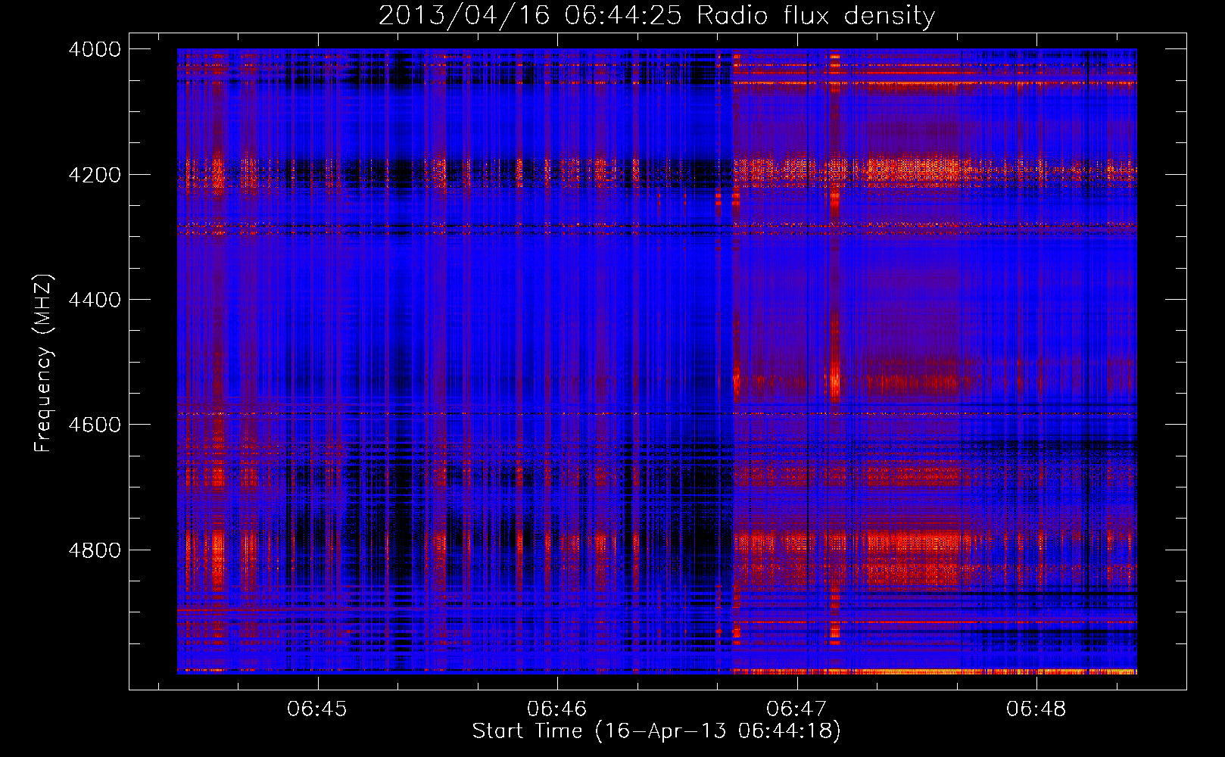Screen dimensions: 1225x757
Task: Click the 06:45 time tick label
Action: point(317,709)
